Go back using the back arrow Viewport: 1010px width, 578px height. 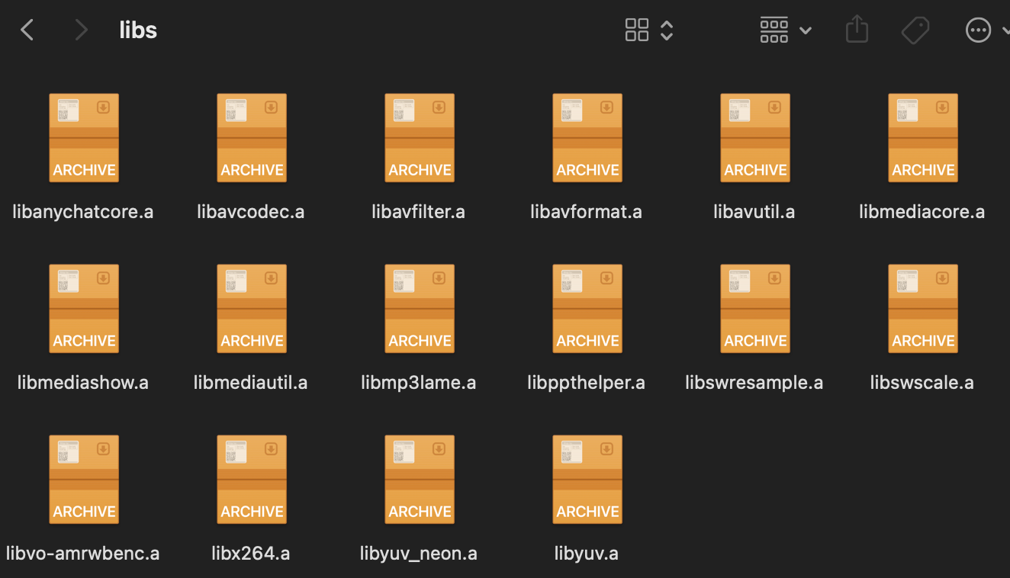(x=27, y=31)
